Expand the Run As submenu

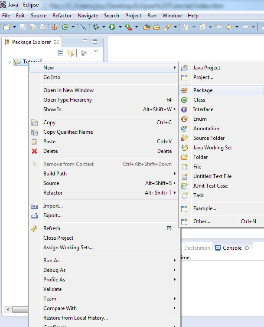pos(104,261)
